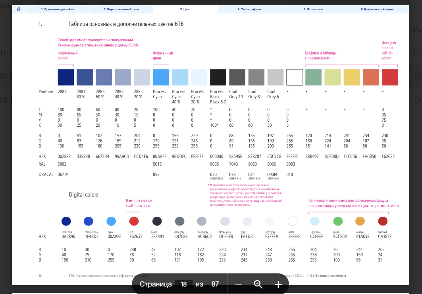The height and width of the screenshot is (294, 422).
Task: Click the retail blue 0A2896 circle
Action: (x=66, y=221)
